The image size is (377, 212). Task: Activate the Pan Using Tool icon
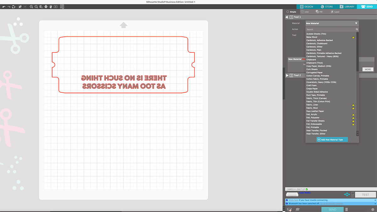tap(50, 6)
